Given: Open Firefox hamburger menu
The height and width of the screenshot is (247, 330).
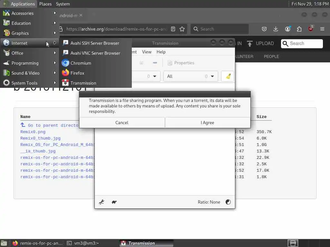Looking at the screenshot, I should tap(322, 29).
